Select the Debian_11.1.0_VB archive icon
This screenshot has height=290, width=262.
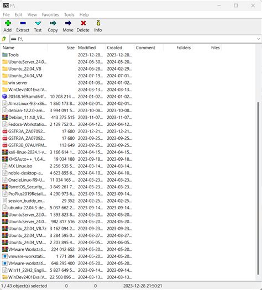(5, 118)
